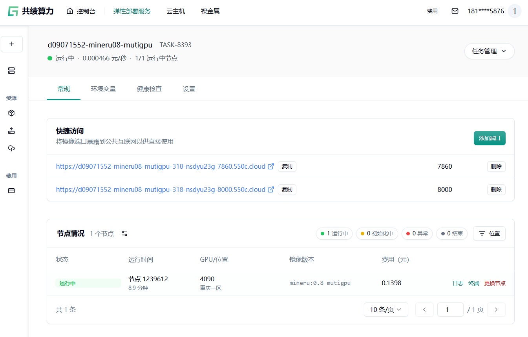Switch to the 环境变量 tab
Viewport: 528px width, 337px height.
point(103,89)
